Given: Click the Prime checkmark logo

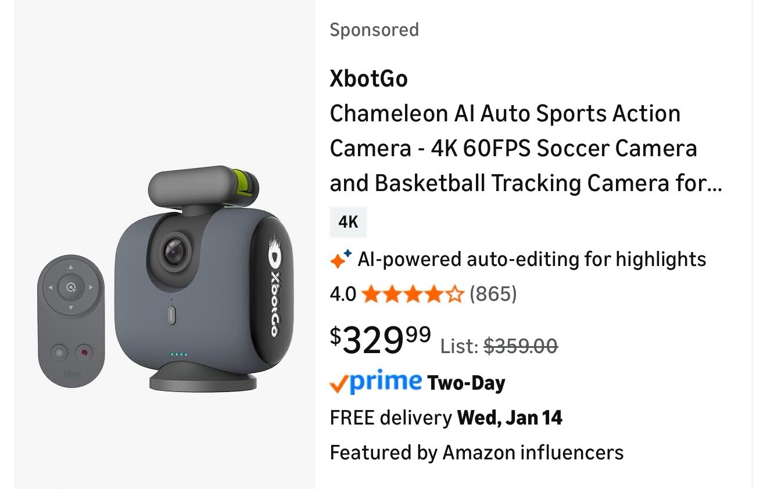Looking at the screenshot, I should (x=376, y=382).
